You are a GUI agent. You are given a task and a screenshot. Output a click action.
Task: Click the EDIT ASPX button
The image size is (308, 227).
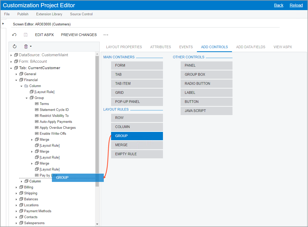(44, 35)
